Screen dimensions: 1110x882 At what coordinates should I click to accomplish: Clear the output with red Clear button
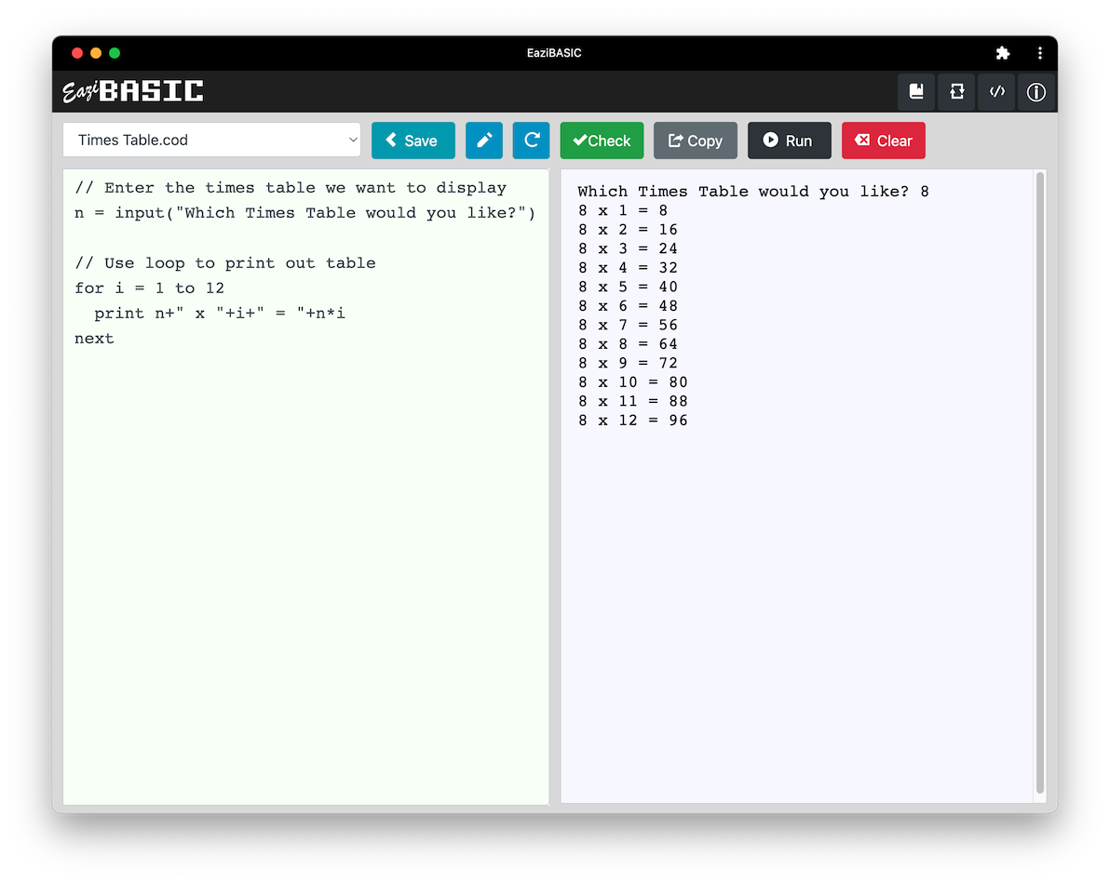884,140
